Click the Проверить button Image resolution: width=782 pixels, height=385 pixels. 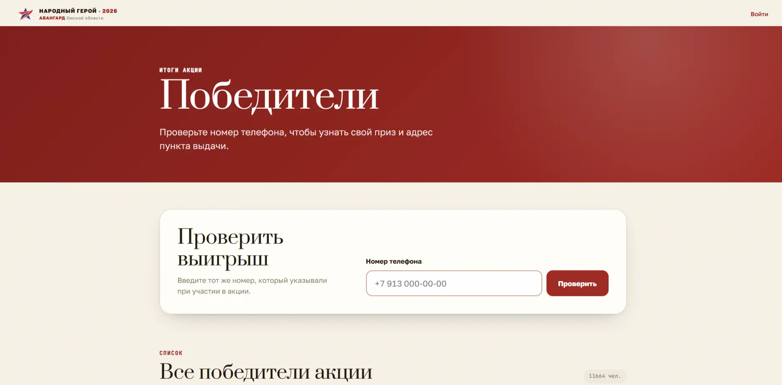point(577,283)
